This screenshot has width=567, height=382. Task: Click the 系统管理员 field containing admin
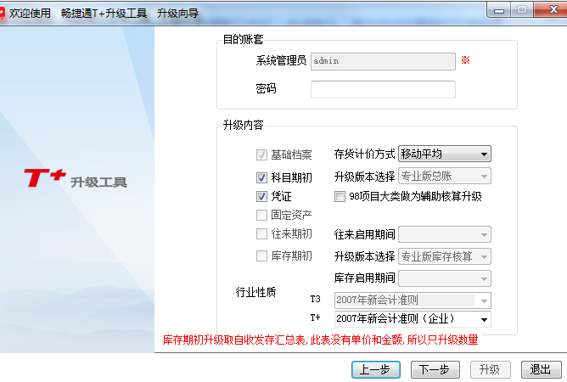tap(383, 61)
